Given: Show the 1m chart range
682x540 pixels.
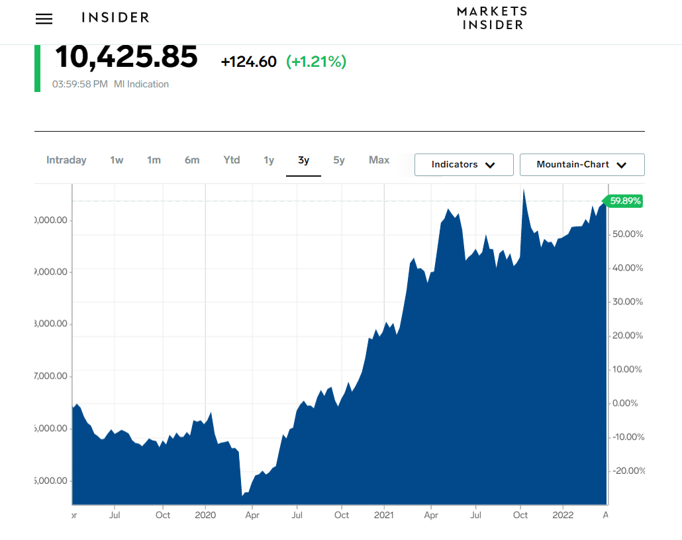Looking at the screenshot, I should (x=154, y=160).
